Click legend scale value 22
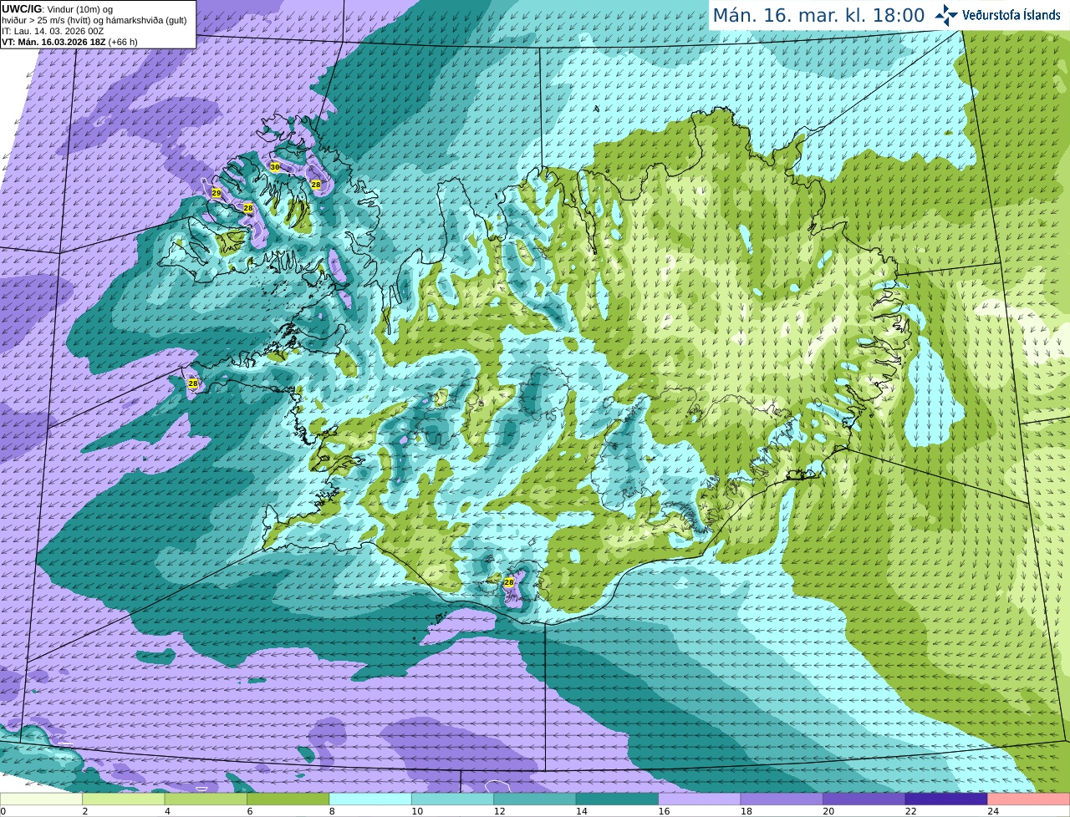The width and height of the screenshot is (1070, 817). point(910,811)
